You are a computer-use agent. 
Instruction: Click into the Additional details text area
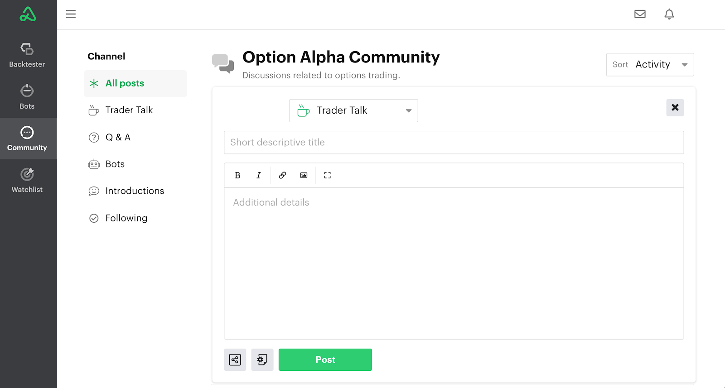click(454, 263)
